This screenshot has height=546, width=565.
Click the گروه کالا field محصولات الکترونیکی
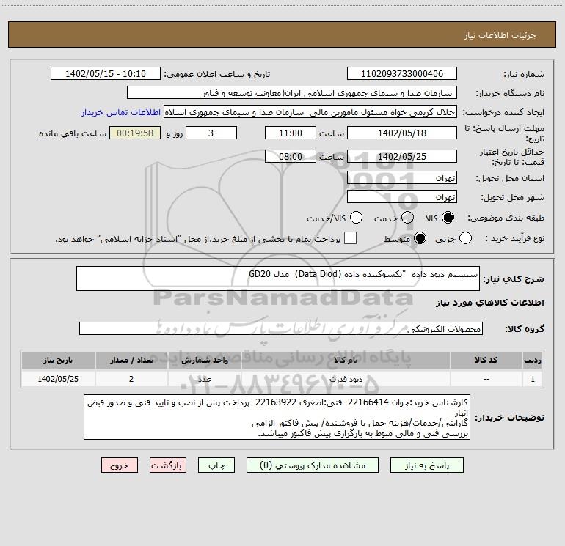pyautogui.click(x=281, y=328)
